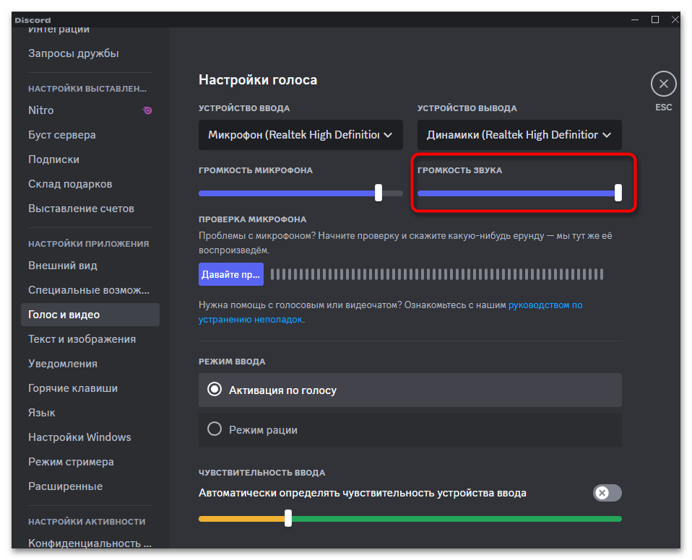Select Режим рации radio option
692x560 pixels.
tap(410, 429)
